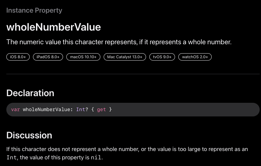Screen dimensions: 261x166
Task: Click the wholeNumberValue page title
Action: (54, 27)
